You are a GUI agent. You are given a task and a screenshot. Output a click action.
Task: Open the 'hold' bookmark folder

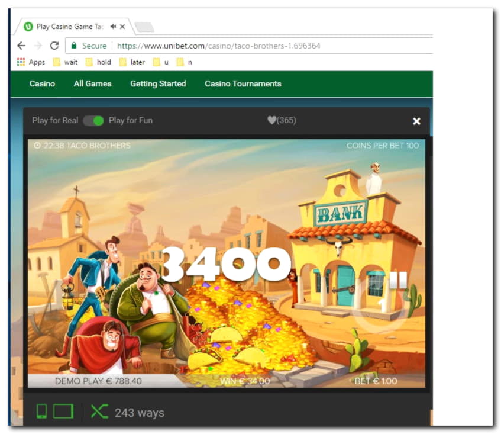point(99,62)
